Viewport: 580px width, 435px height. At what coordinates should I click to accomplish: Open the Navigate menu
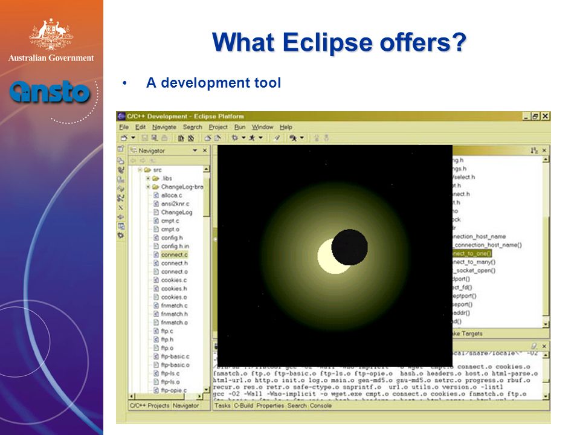pos(164,127)
